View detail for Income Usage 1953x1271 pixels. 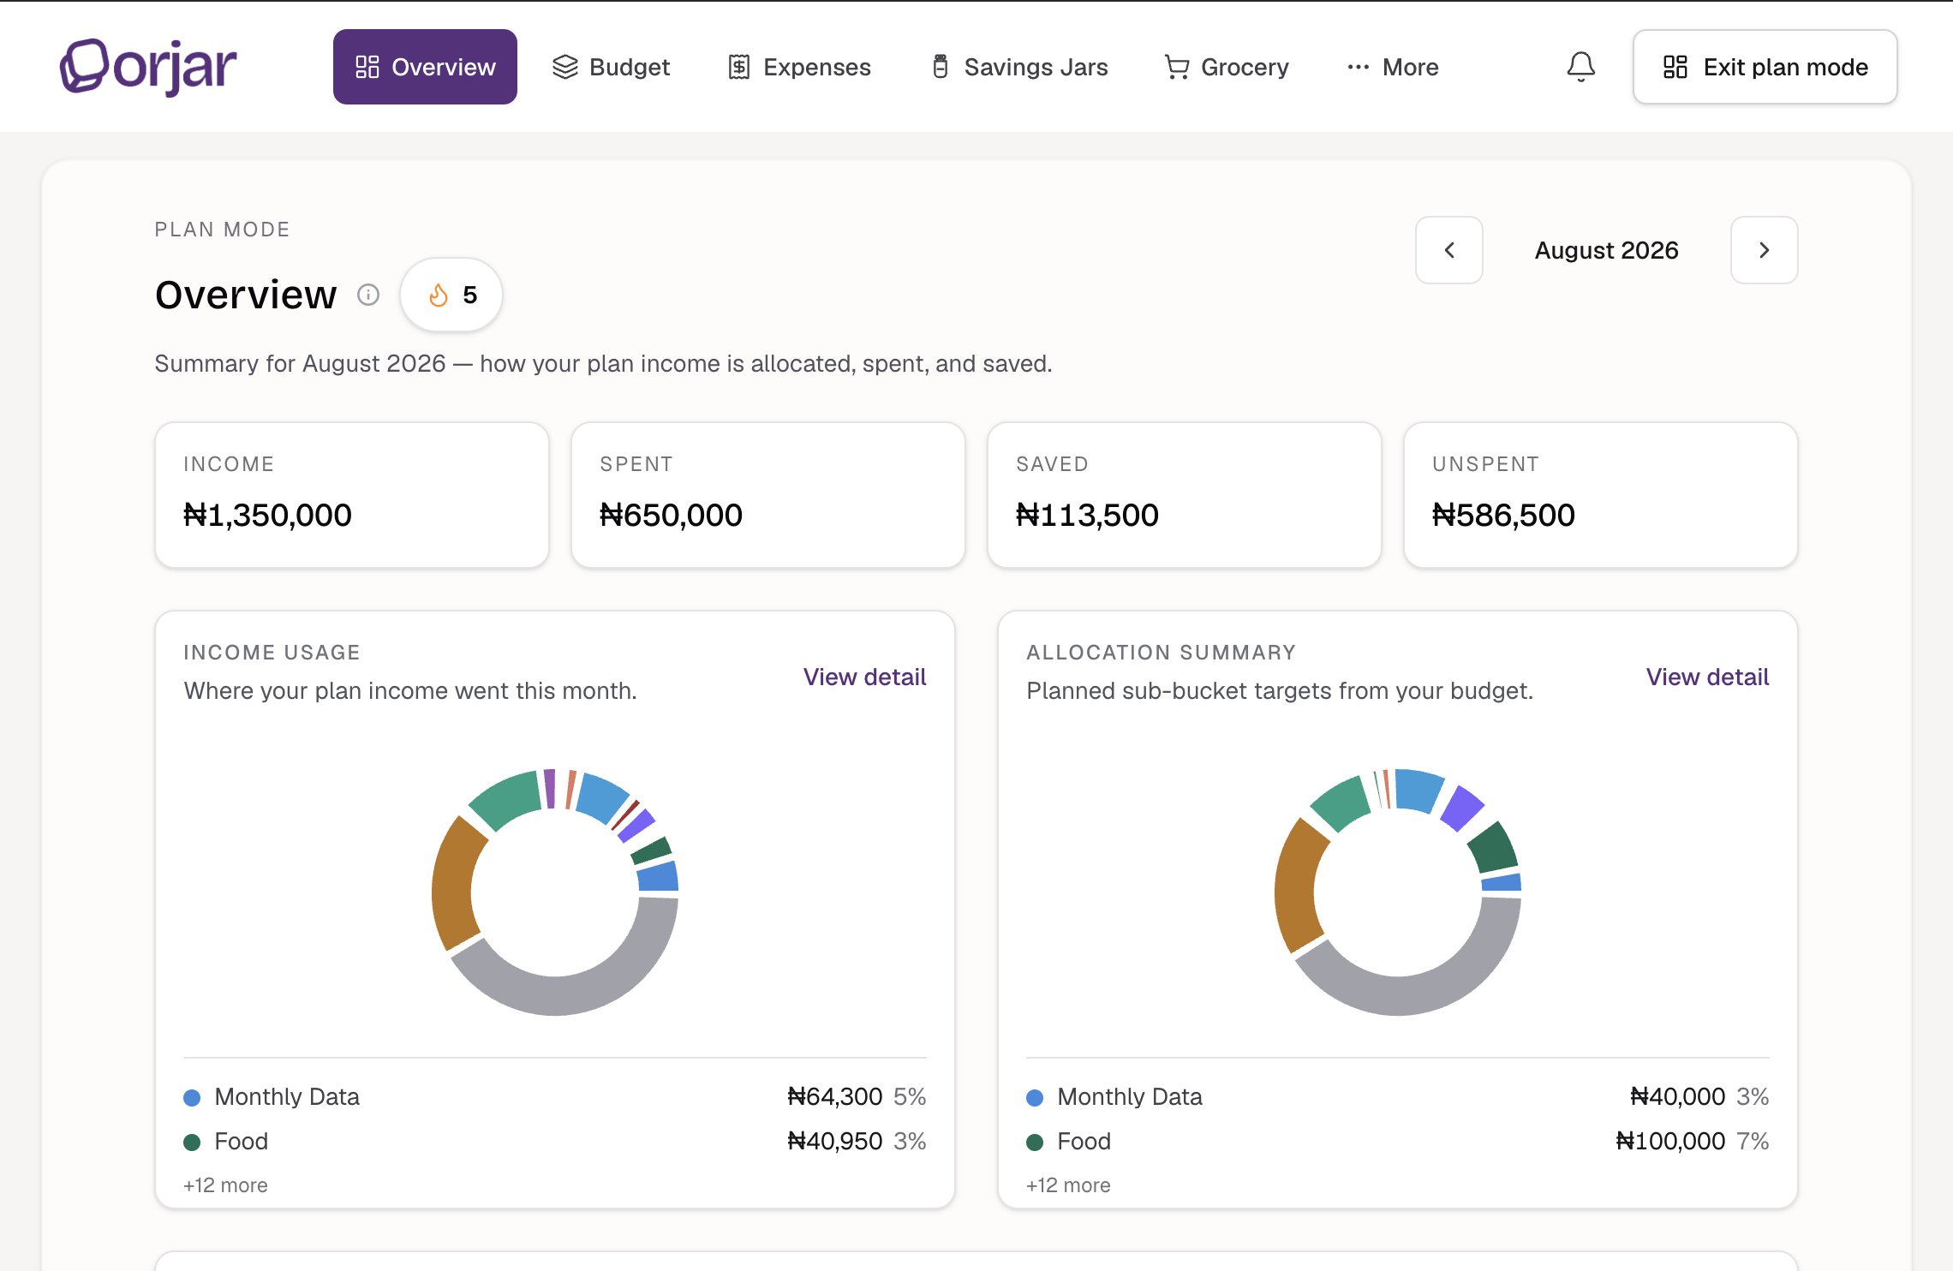(864, 677)
